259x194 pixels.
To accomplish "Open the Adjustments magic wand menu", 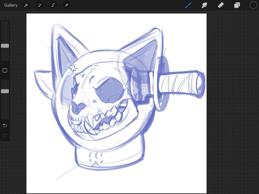I will point(39,5).
